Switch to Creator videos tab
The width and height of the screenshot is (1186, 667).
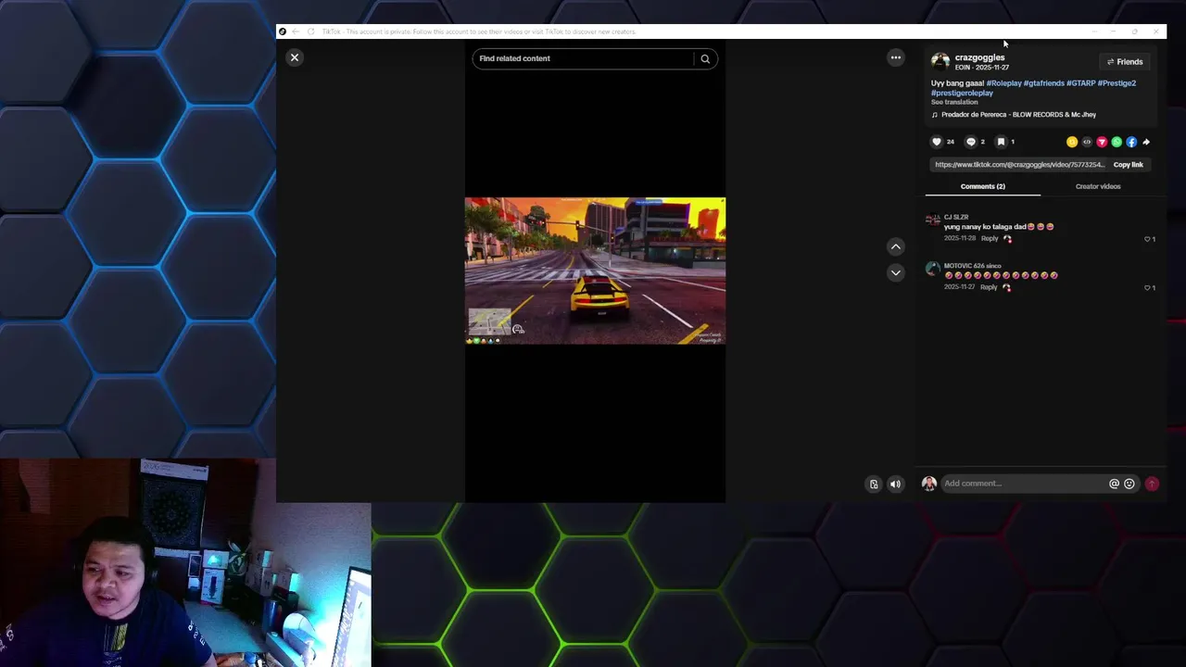1098,186
